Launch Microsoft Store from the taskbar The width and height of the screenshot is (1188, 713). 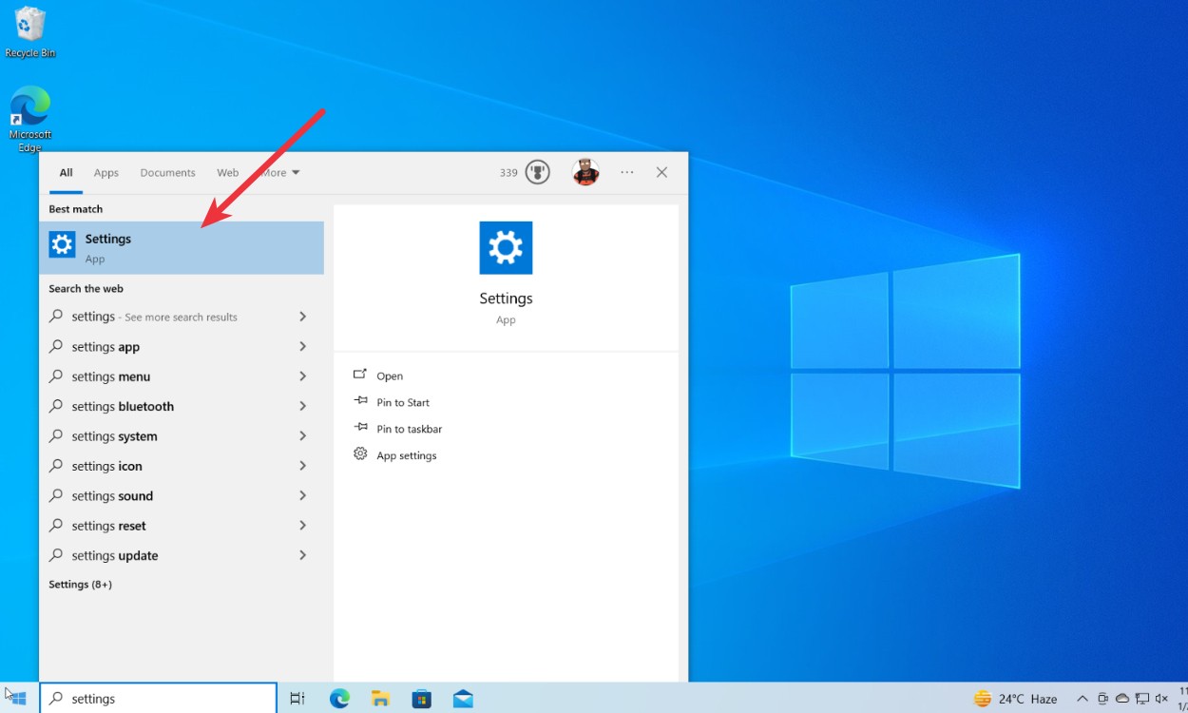(x=421, y=698)
